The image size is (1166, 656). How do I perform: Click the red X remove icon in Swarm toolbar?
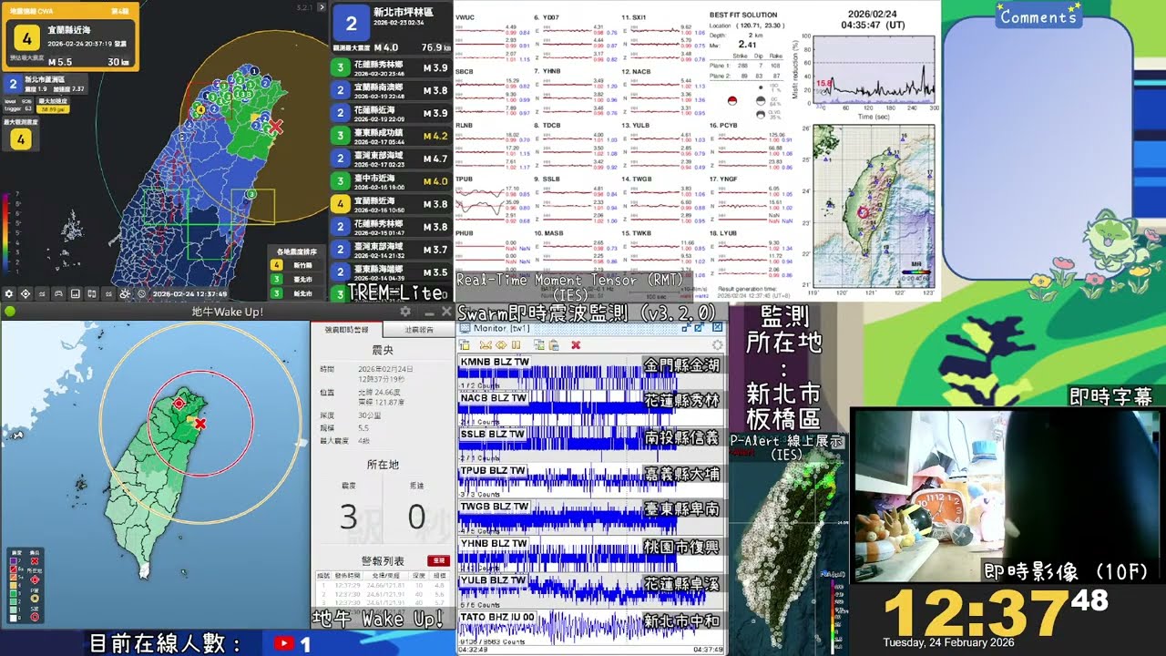pos(576,344)
